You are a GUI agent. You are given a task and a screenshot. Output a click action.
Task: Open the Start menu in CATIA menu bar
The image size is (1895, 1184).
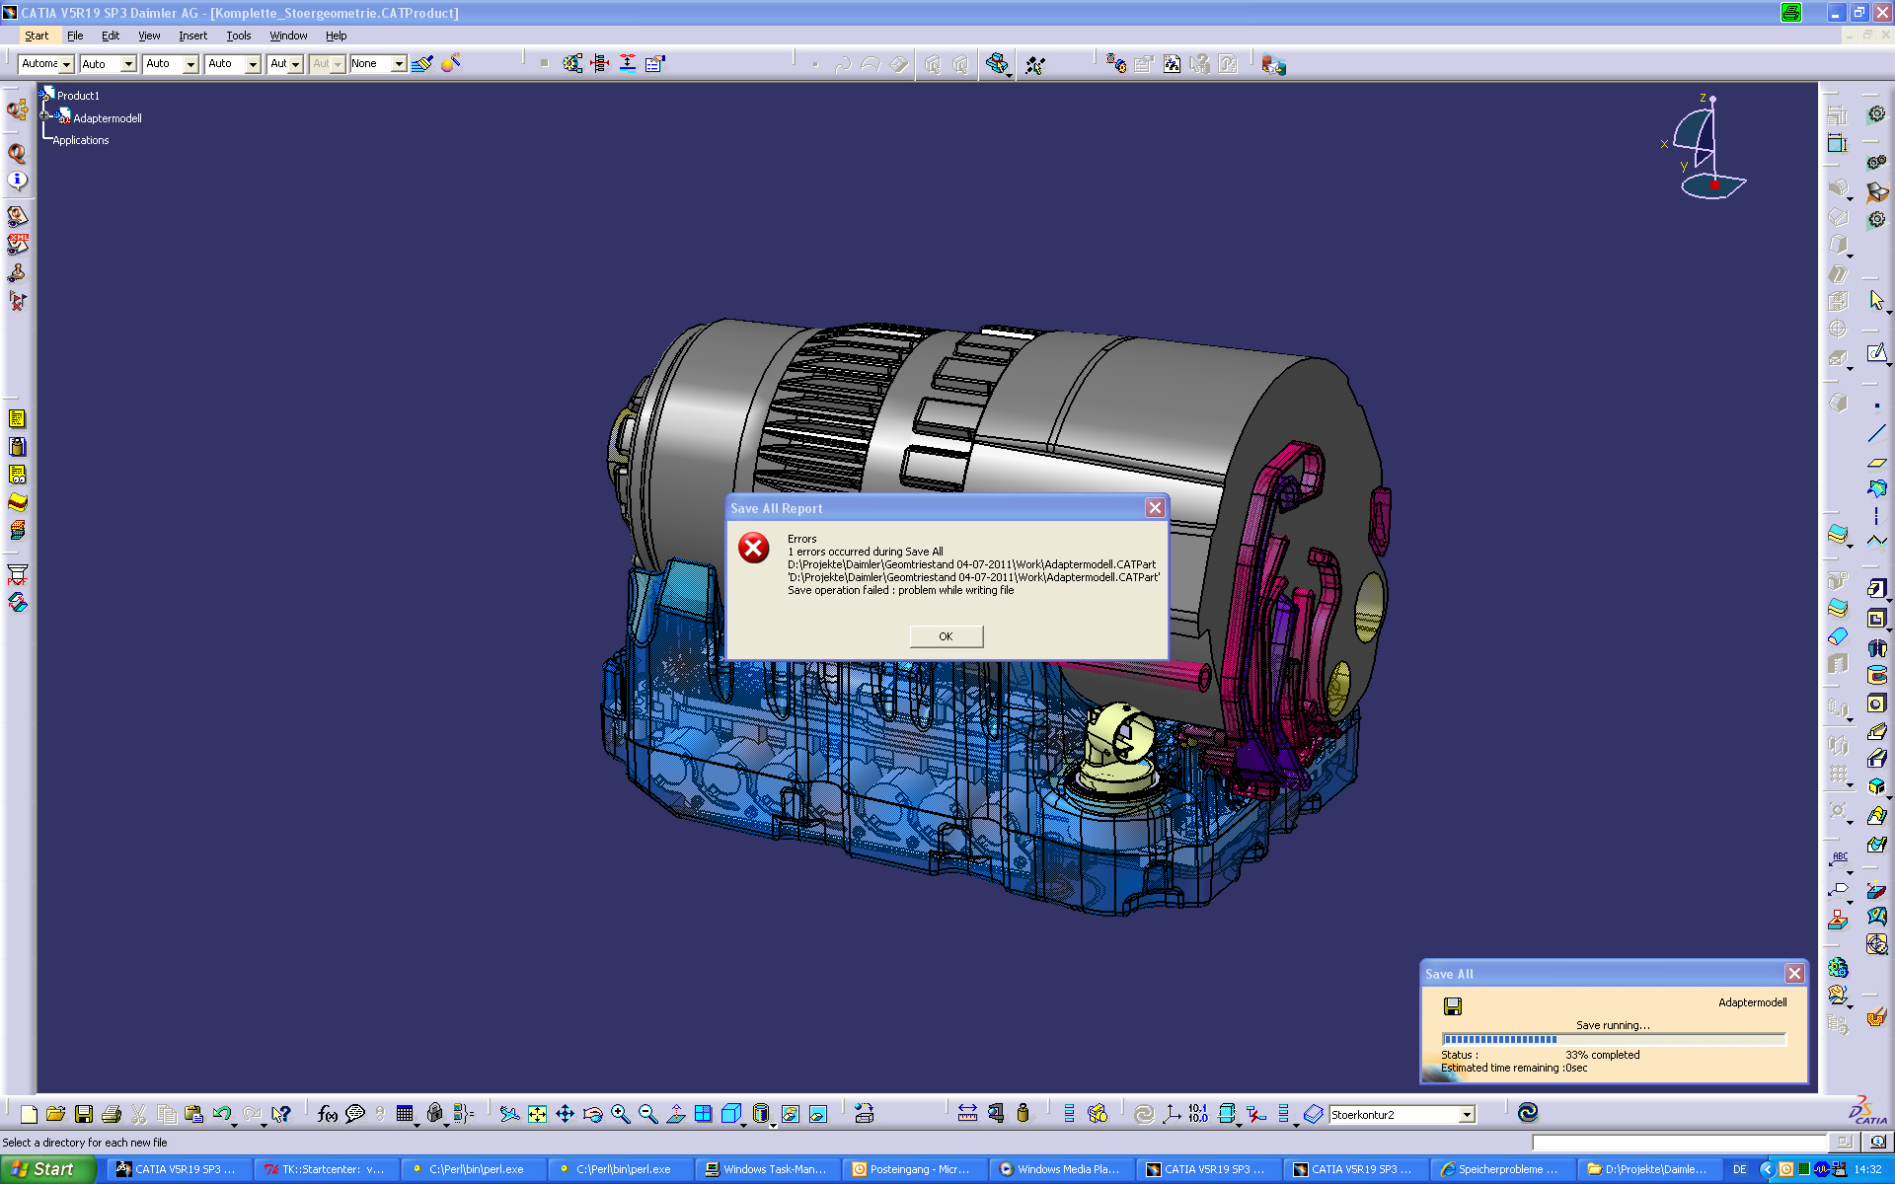tap(37, 36)
